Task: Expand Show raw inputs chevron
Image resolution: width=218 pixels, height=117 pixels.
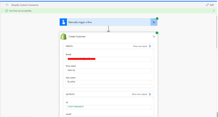Action: [150, 46]
